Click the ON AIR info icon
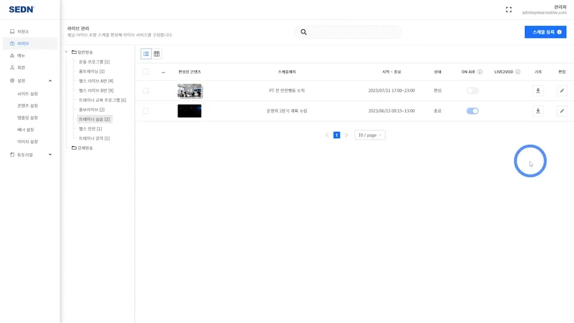Viewport: 574px width, 323px height. tap(480, 72)
